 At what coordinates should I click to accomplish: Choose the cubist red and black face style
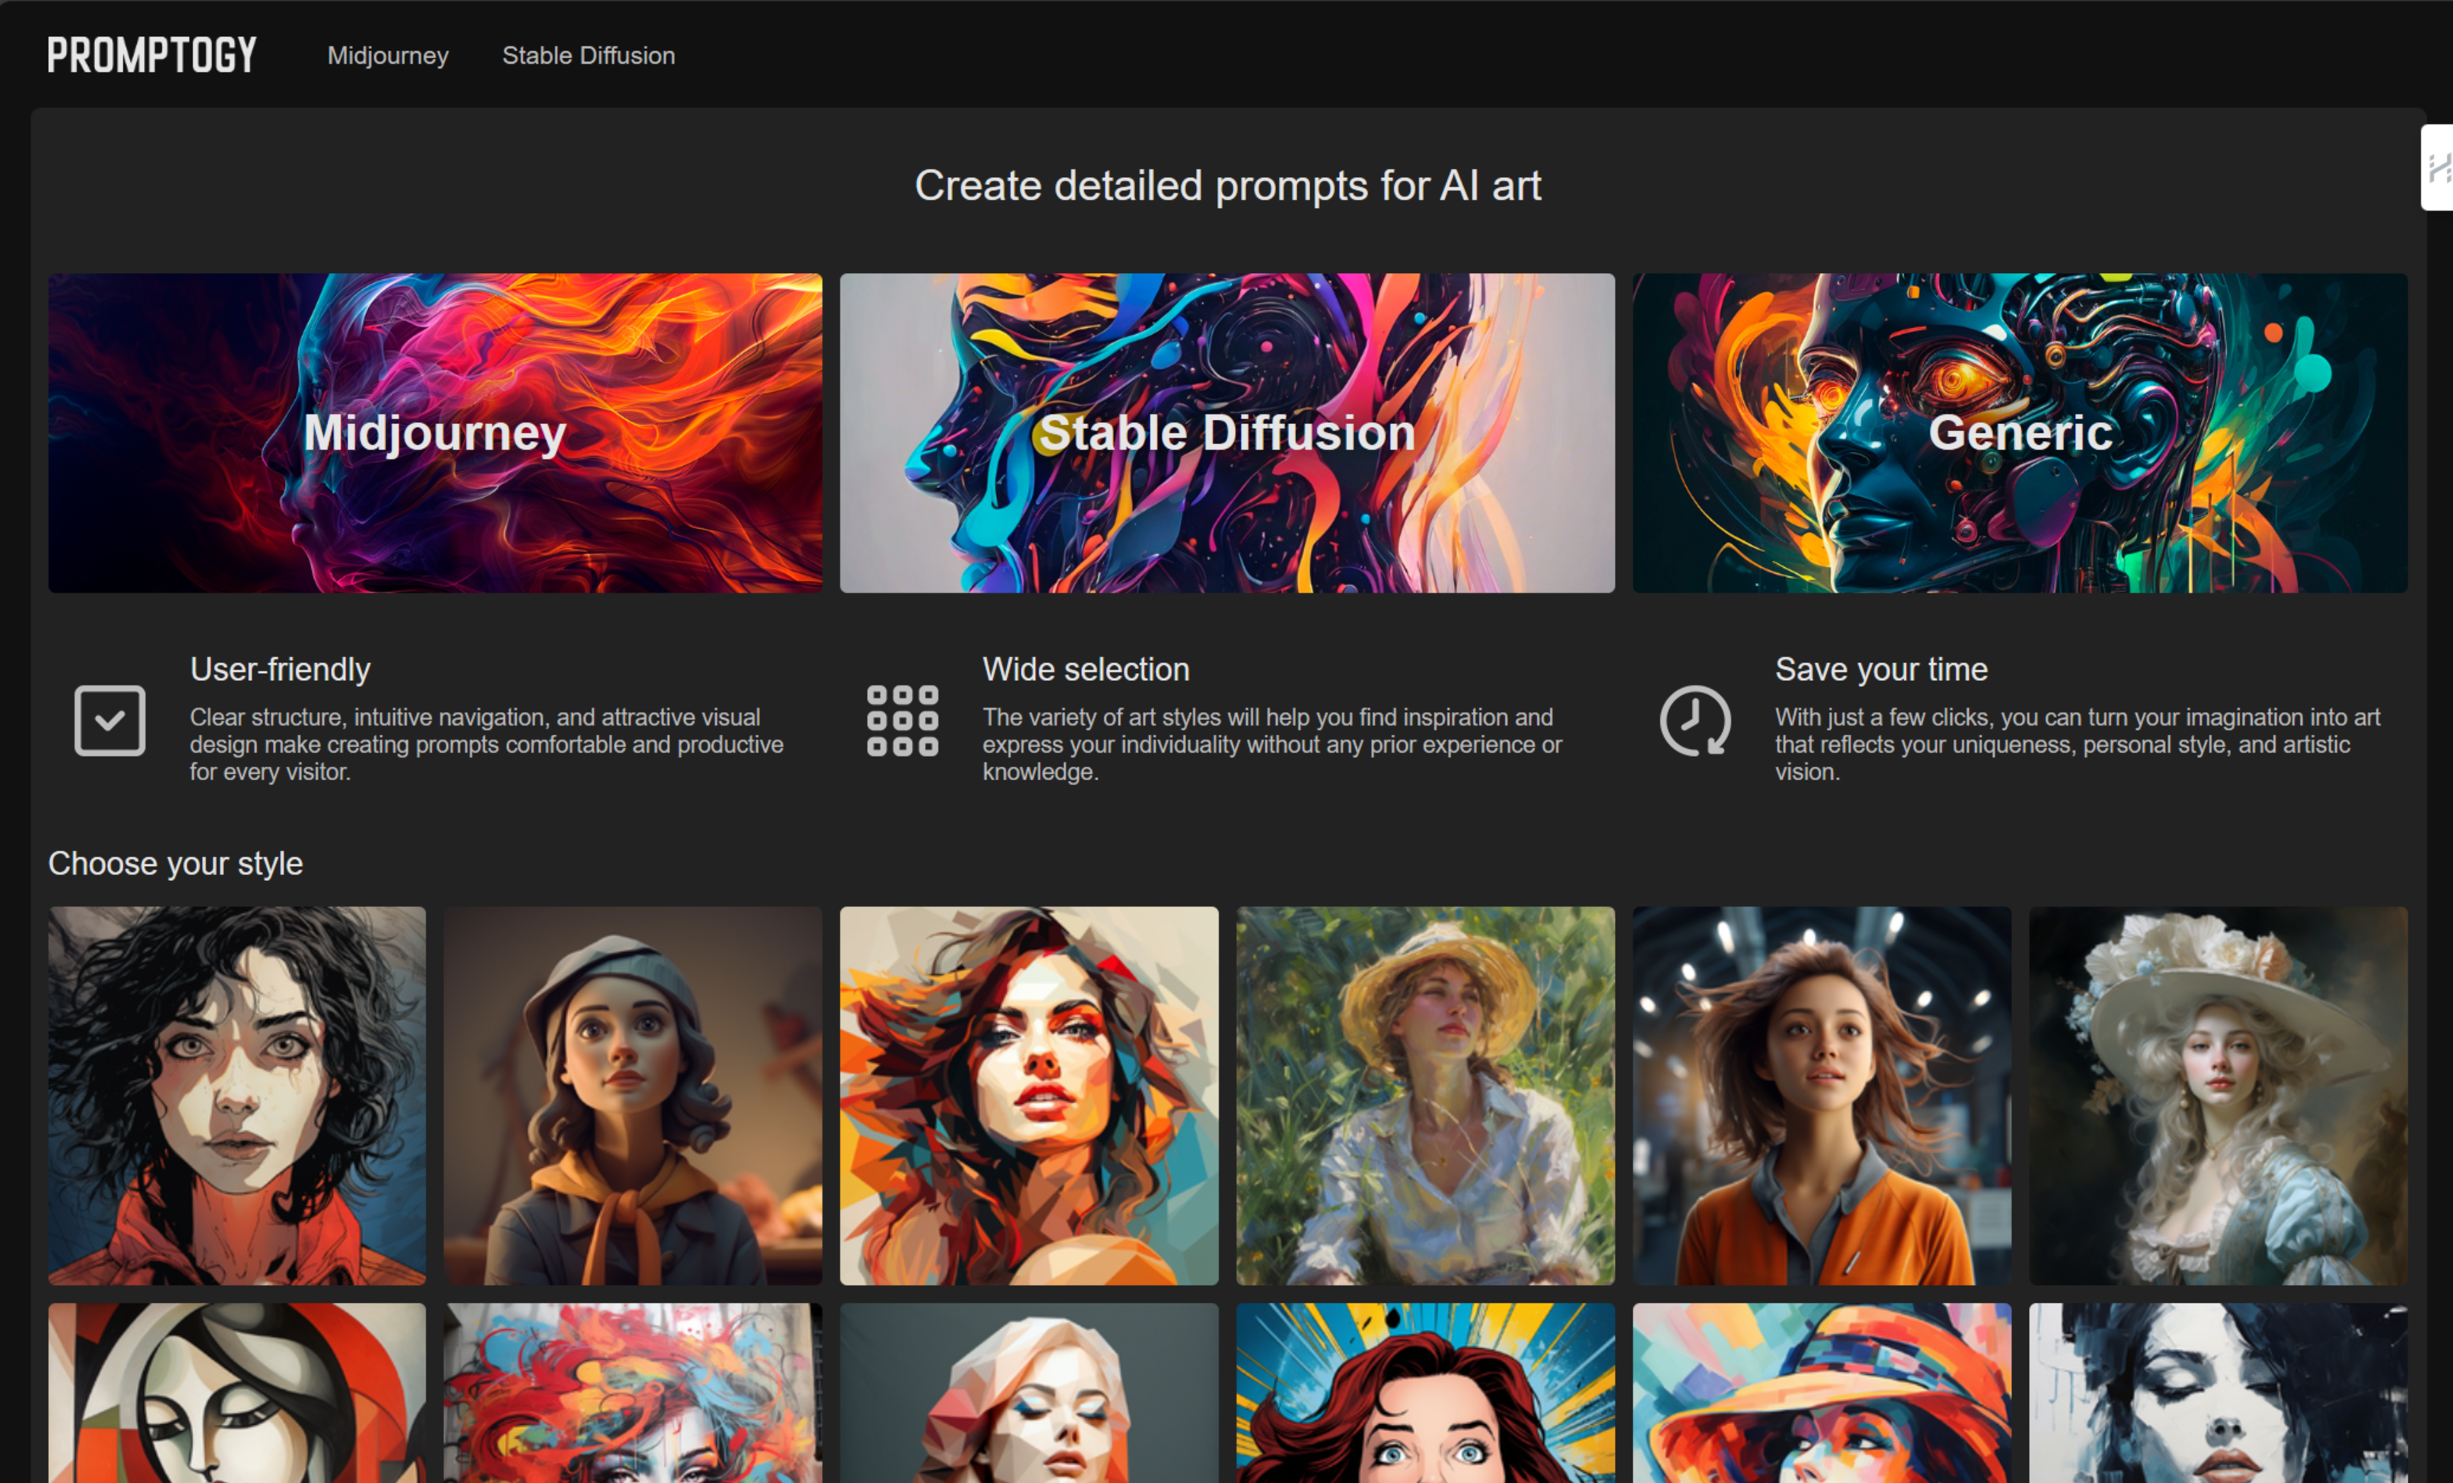(237, 1394)
